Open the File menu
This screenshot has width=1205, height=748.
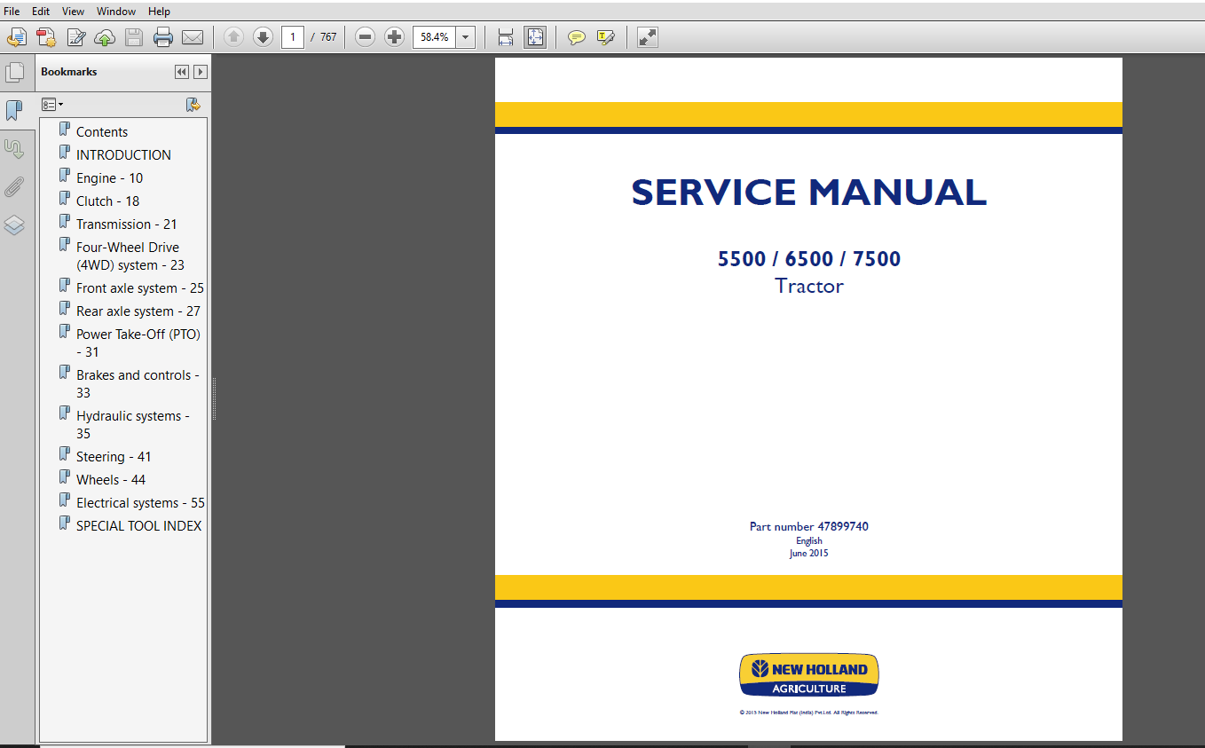pos(12,12)
